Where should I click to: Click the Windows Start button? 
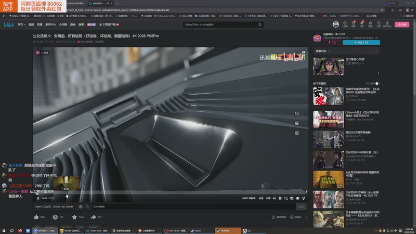pos(4,230)
